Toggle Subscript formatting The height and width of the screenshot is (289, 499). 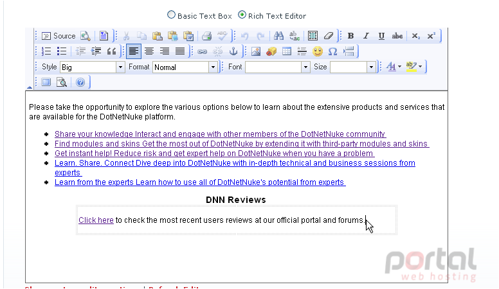[415, 36]
